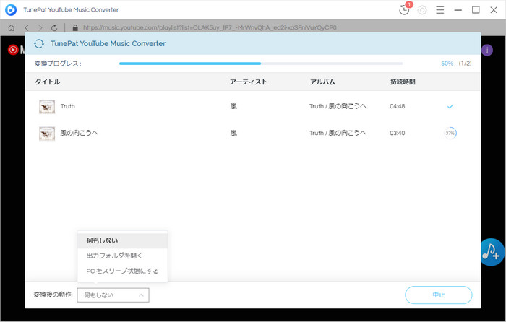Image resolution: width=506 pixels, height=322 pixels.
Task: Click the URL address field
Action: point(210,28)
